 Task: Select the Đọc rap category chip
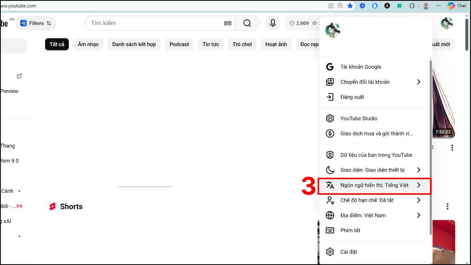click(x=308, y=44)
